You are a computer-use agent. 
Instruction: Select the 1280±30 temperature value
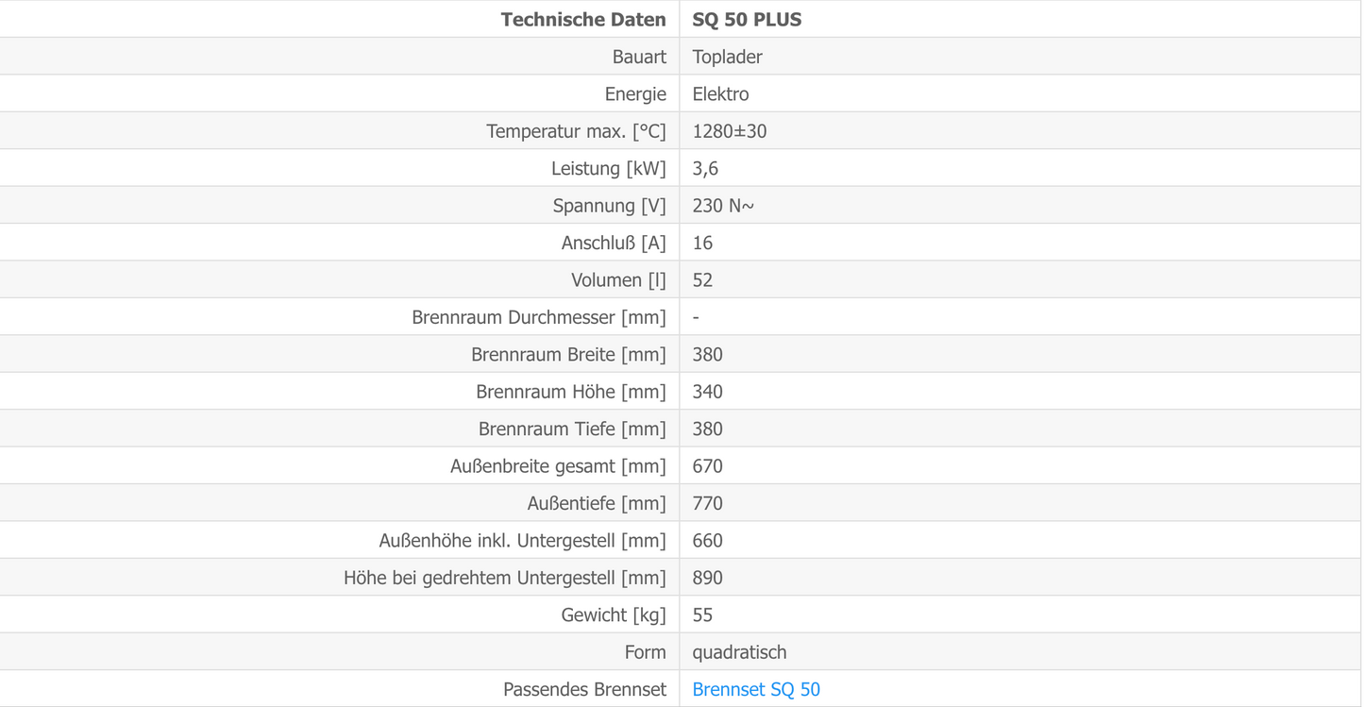[730, 131]
